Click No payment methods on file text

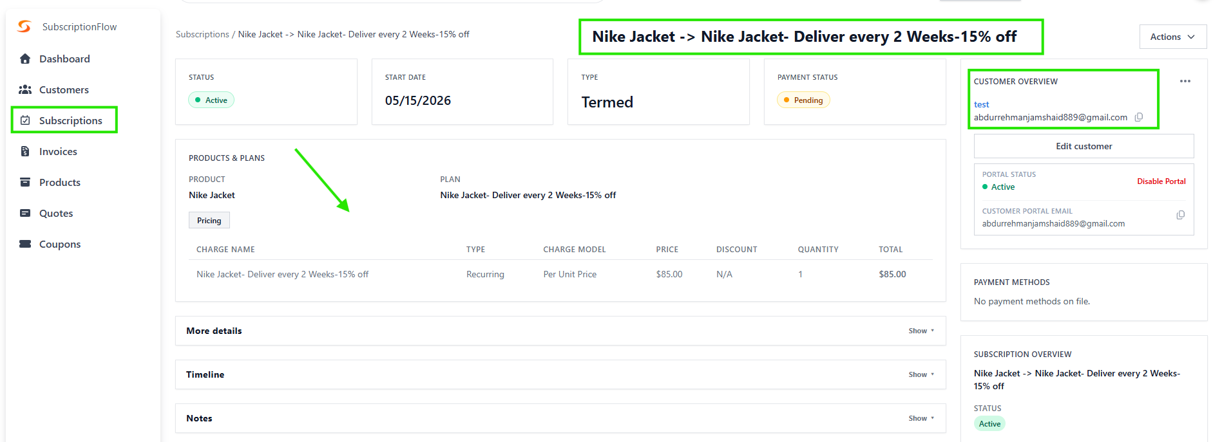1031,301
